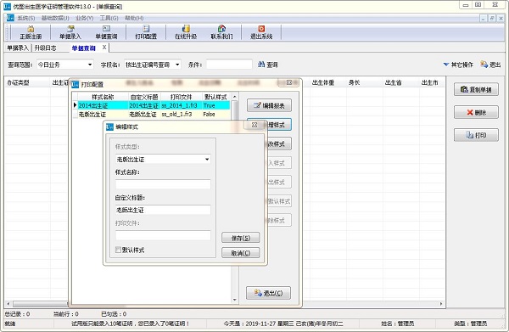
Task: Click the 联系我们 toolbar icon
Action: tap(221, 29)
